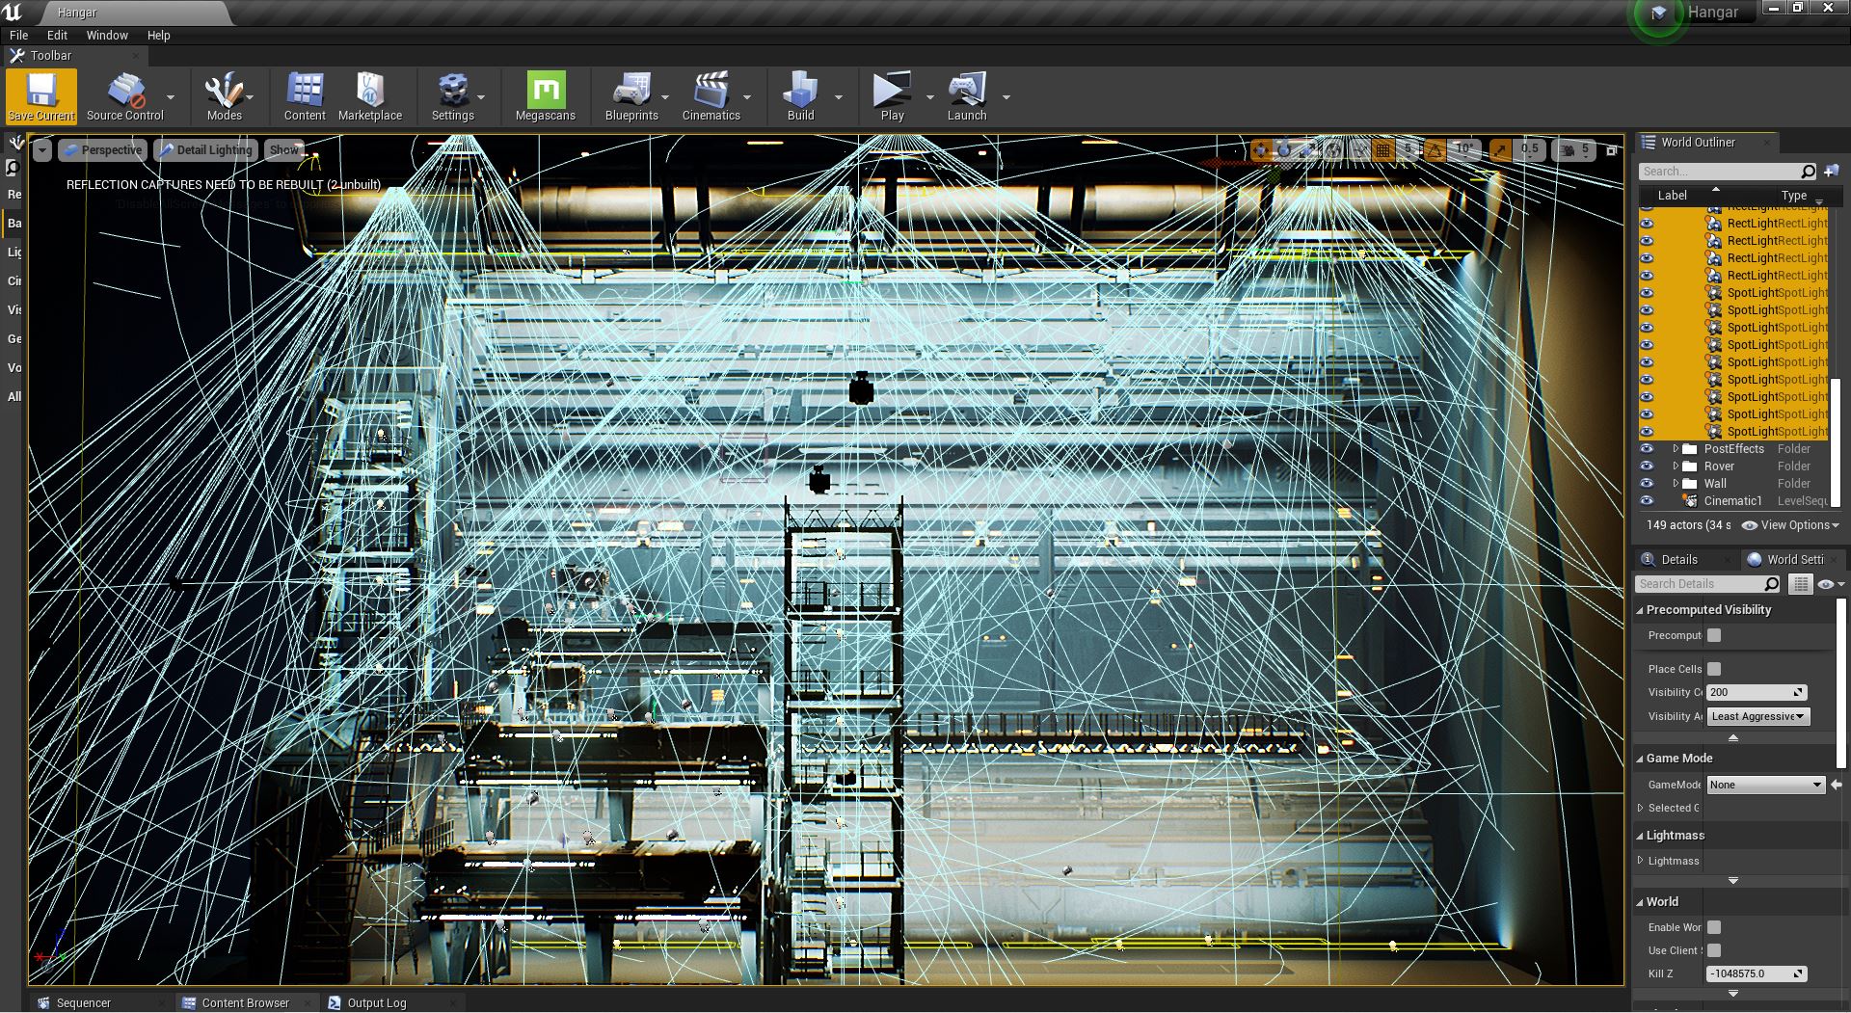Viewport: 1851px width, 1013px height.
Task: Launch Megascans from the toolbar
Action: point(546,96)
